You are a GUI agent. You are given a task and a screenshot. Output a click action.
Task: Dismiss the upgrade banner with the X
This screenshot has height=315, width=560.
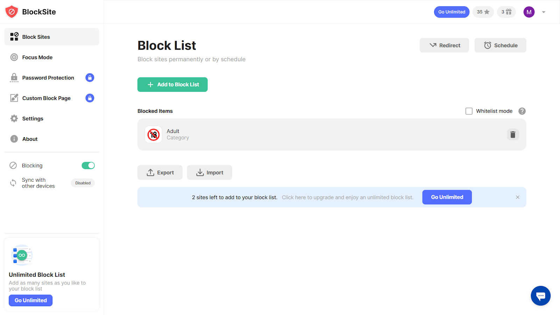click(x=517, y=197)
